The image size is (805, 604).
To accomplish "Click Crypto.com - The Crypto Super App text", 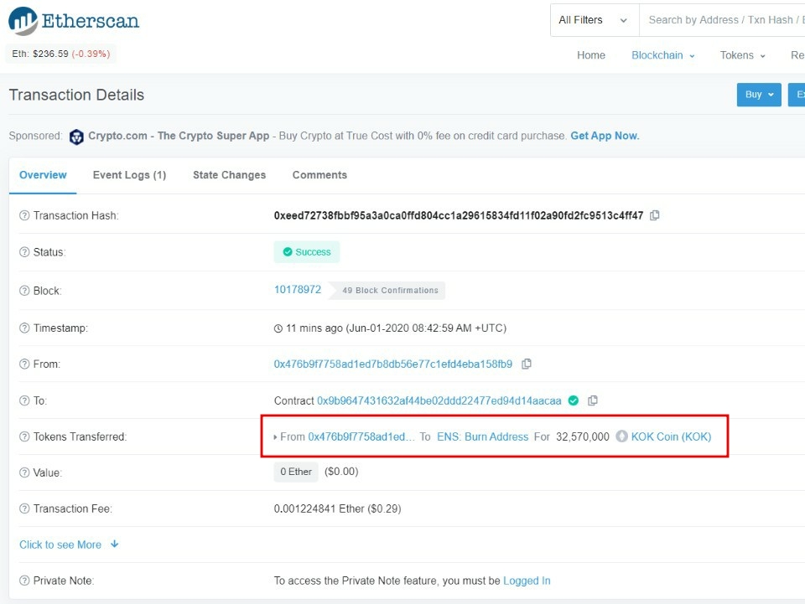I will (179, 136).
